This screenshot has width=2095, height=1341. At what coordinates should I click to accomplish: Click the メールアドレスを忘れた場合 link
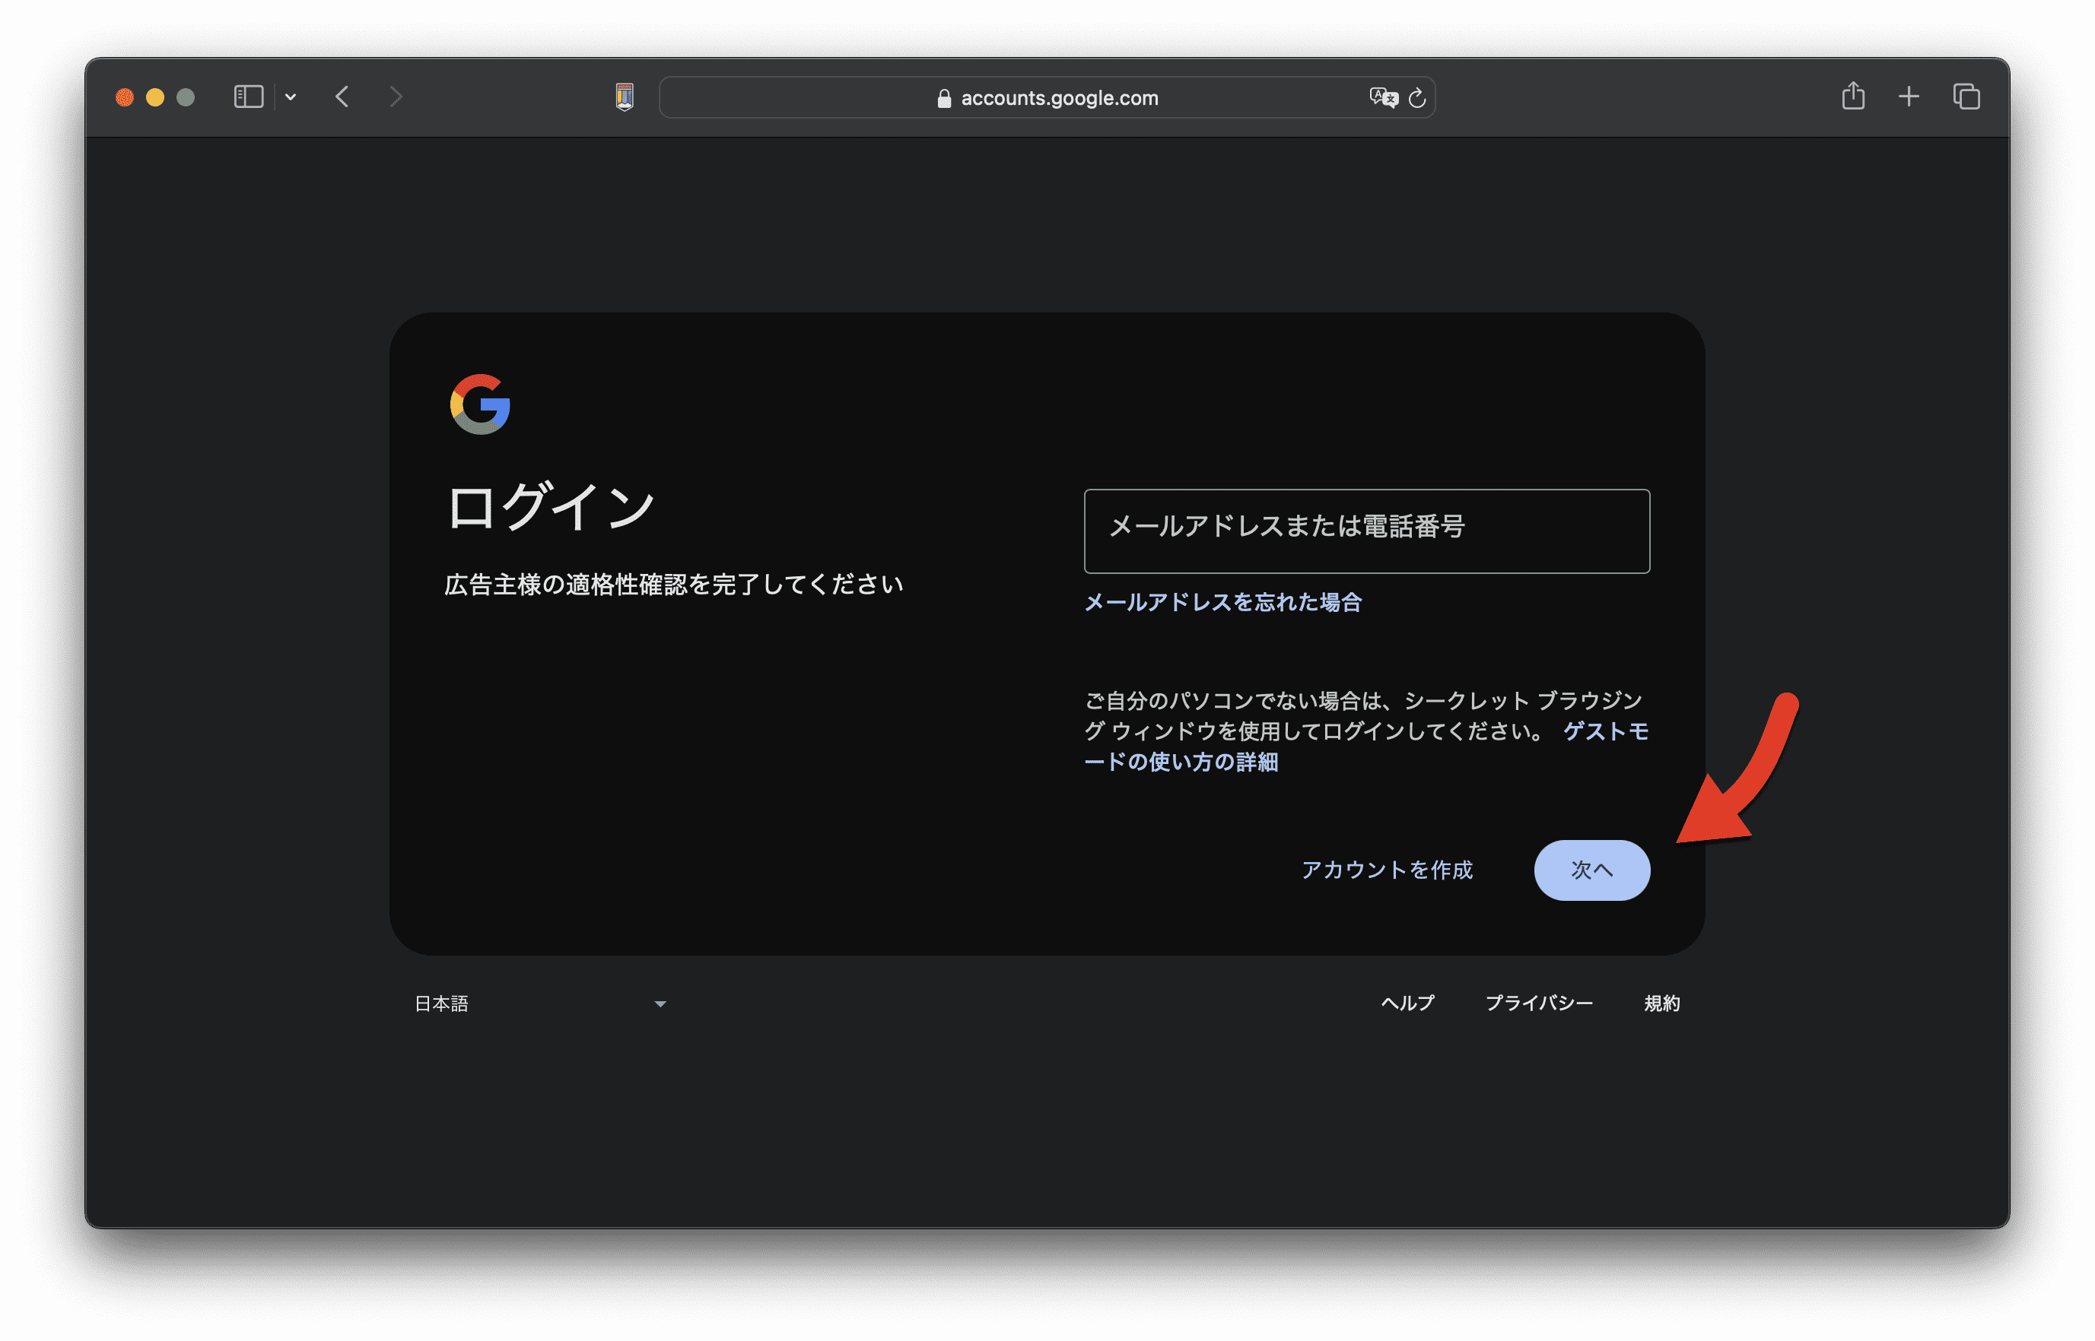tap(1222, 603)
